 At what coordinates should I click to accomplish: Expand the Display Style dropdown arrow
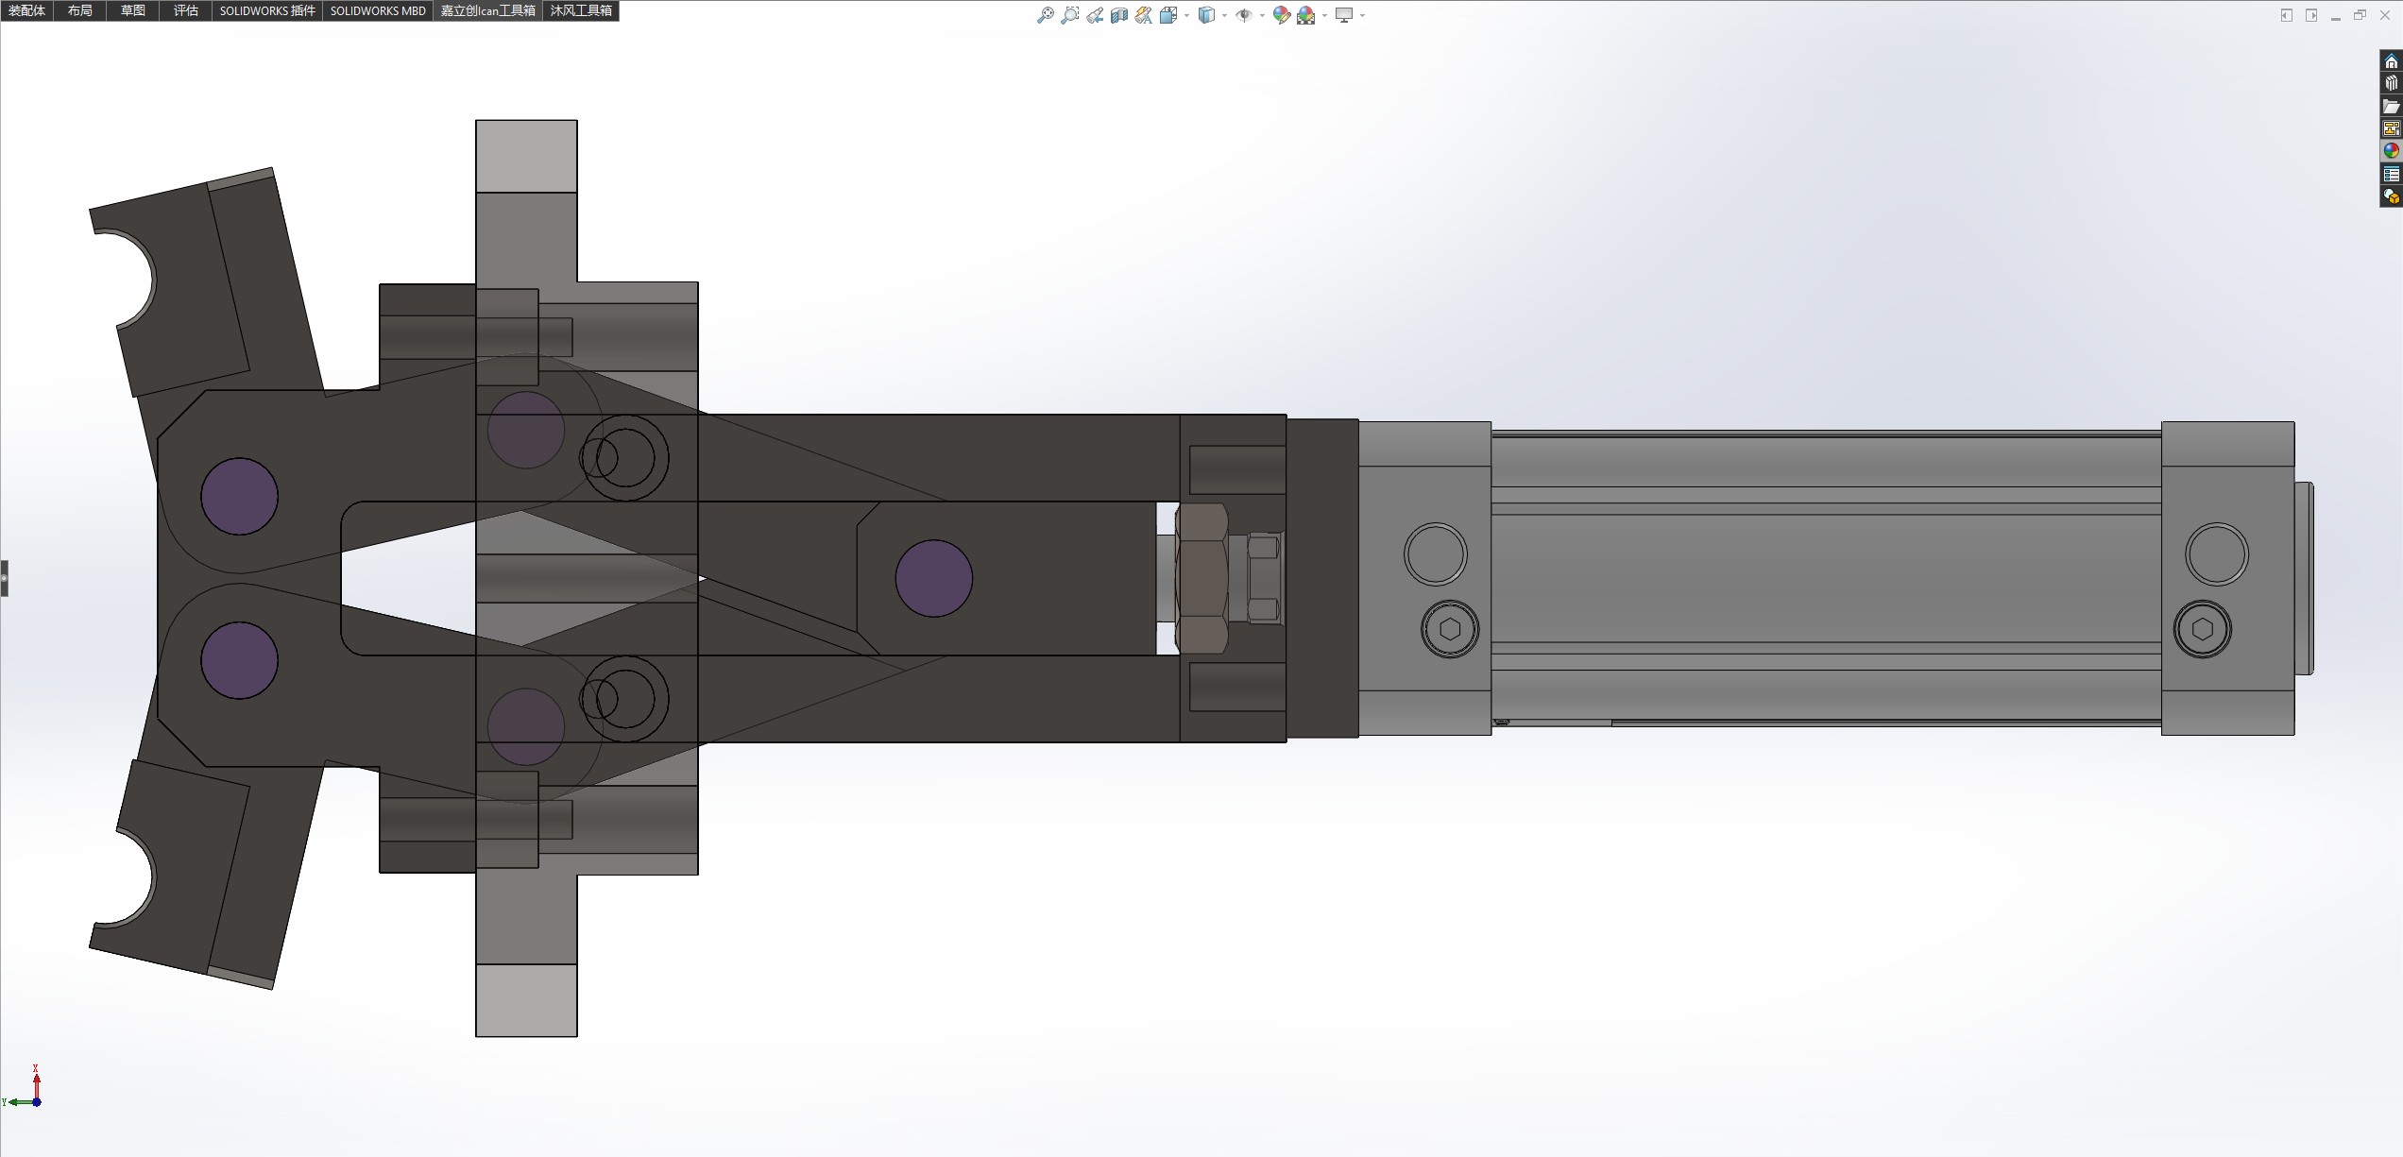pyautogui.click(x=1224, y=16)
